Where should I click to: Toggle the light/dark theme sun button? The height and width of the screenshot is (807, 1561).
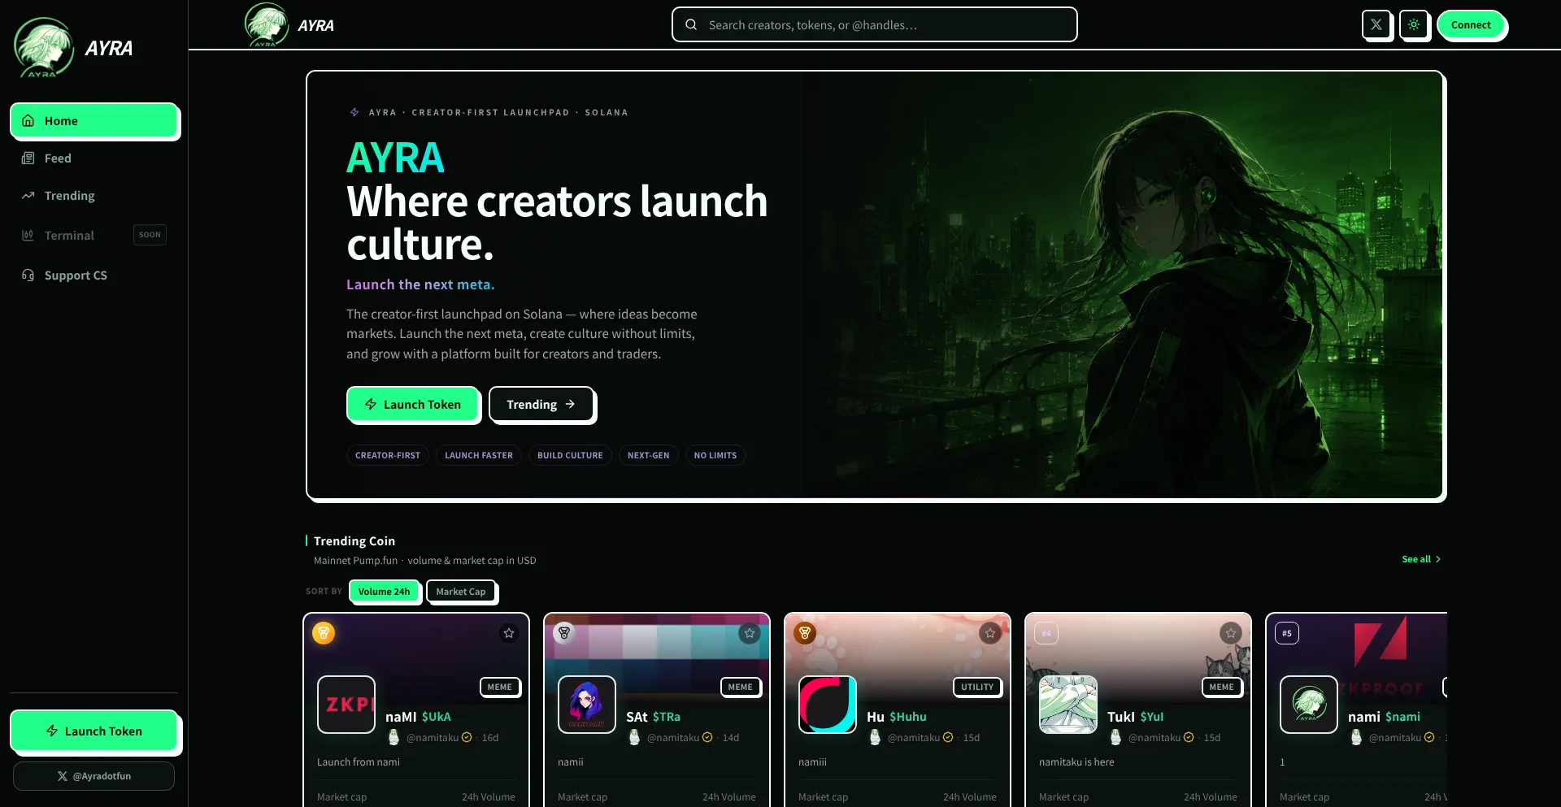tap(1414, 24)
